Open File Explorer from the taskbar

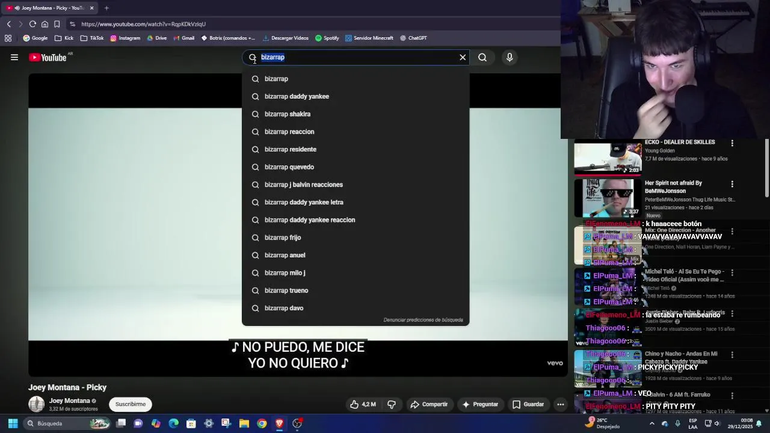click(x=244, y=423)
